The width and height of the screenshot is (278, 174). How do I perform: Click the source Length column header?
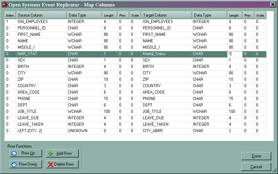point(110,15)
